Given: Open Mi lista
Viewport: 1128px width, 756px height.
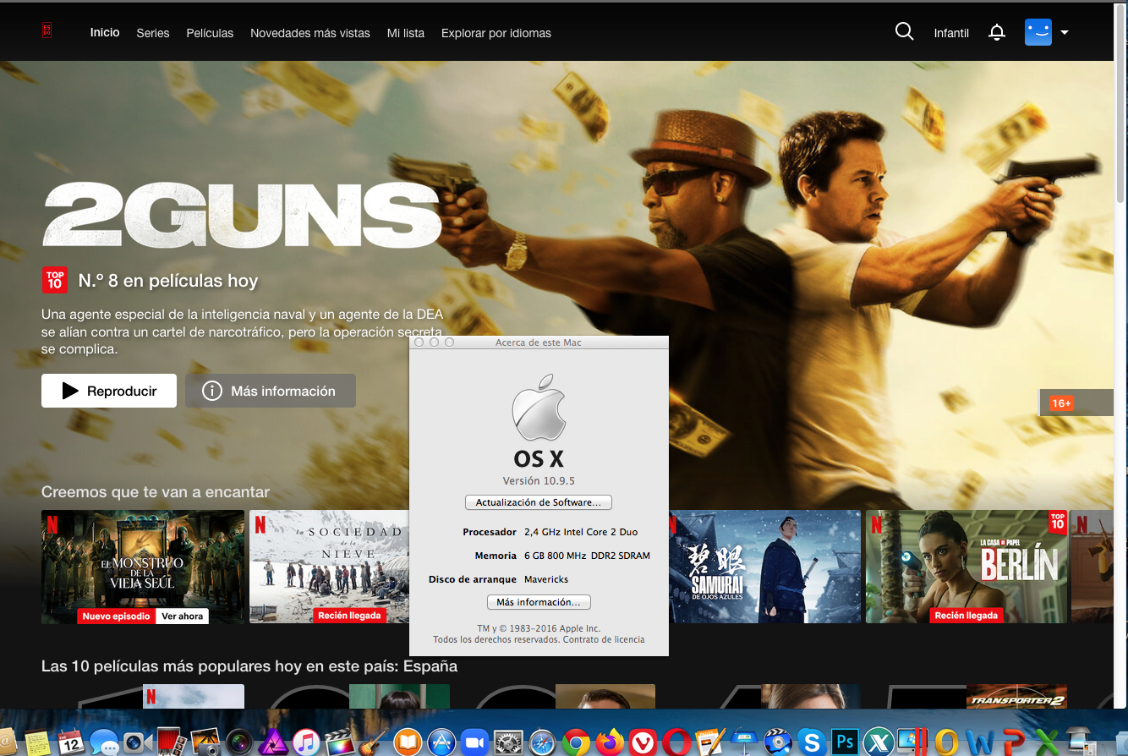Looking at the screenshot, I should click(406, 33).
